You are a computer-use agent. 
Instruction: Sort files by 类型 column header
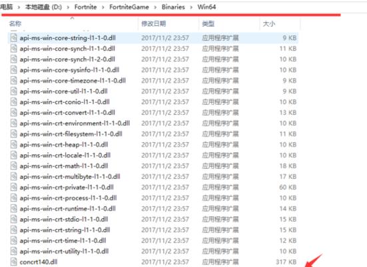tap(208, 24)
